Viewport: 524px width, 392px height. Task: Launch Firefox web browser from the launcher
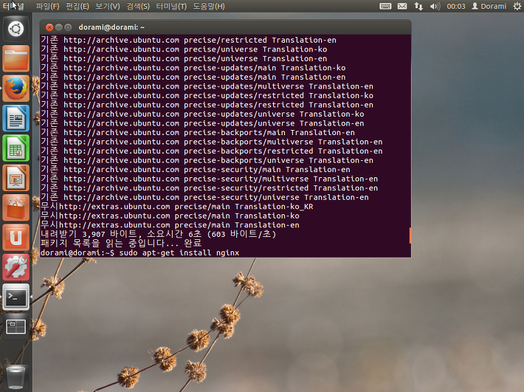click(x=15, y=89)
